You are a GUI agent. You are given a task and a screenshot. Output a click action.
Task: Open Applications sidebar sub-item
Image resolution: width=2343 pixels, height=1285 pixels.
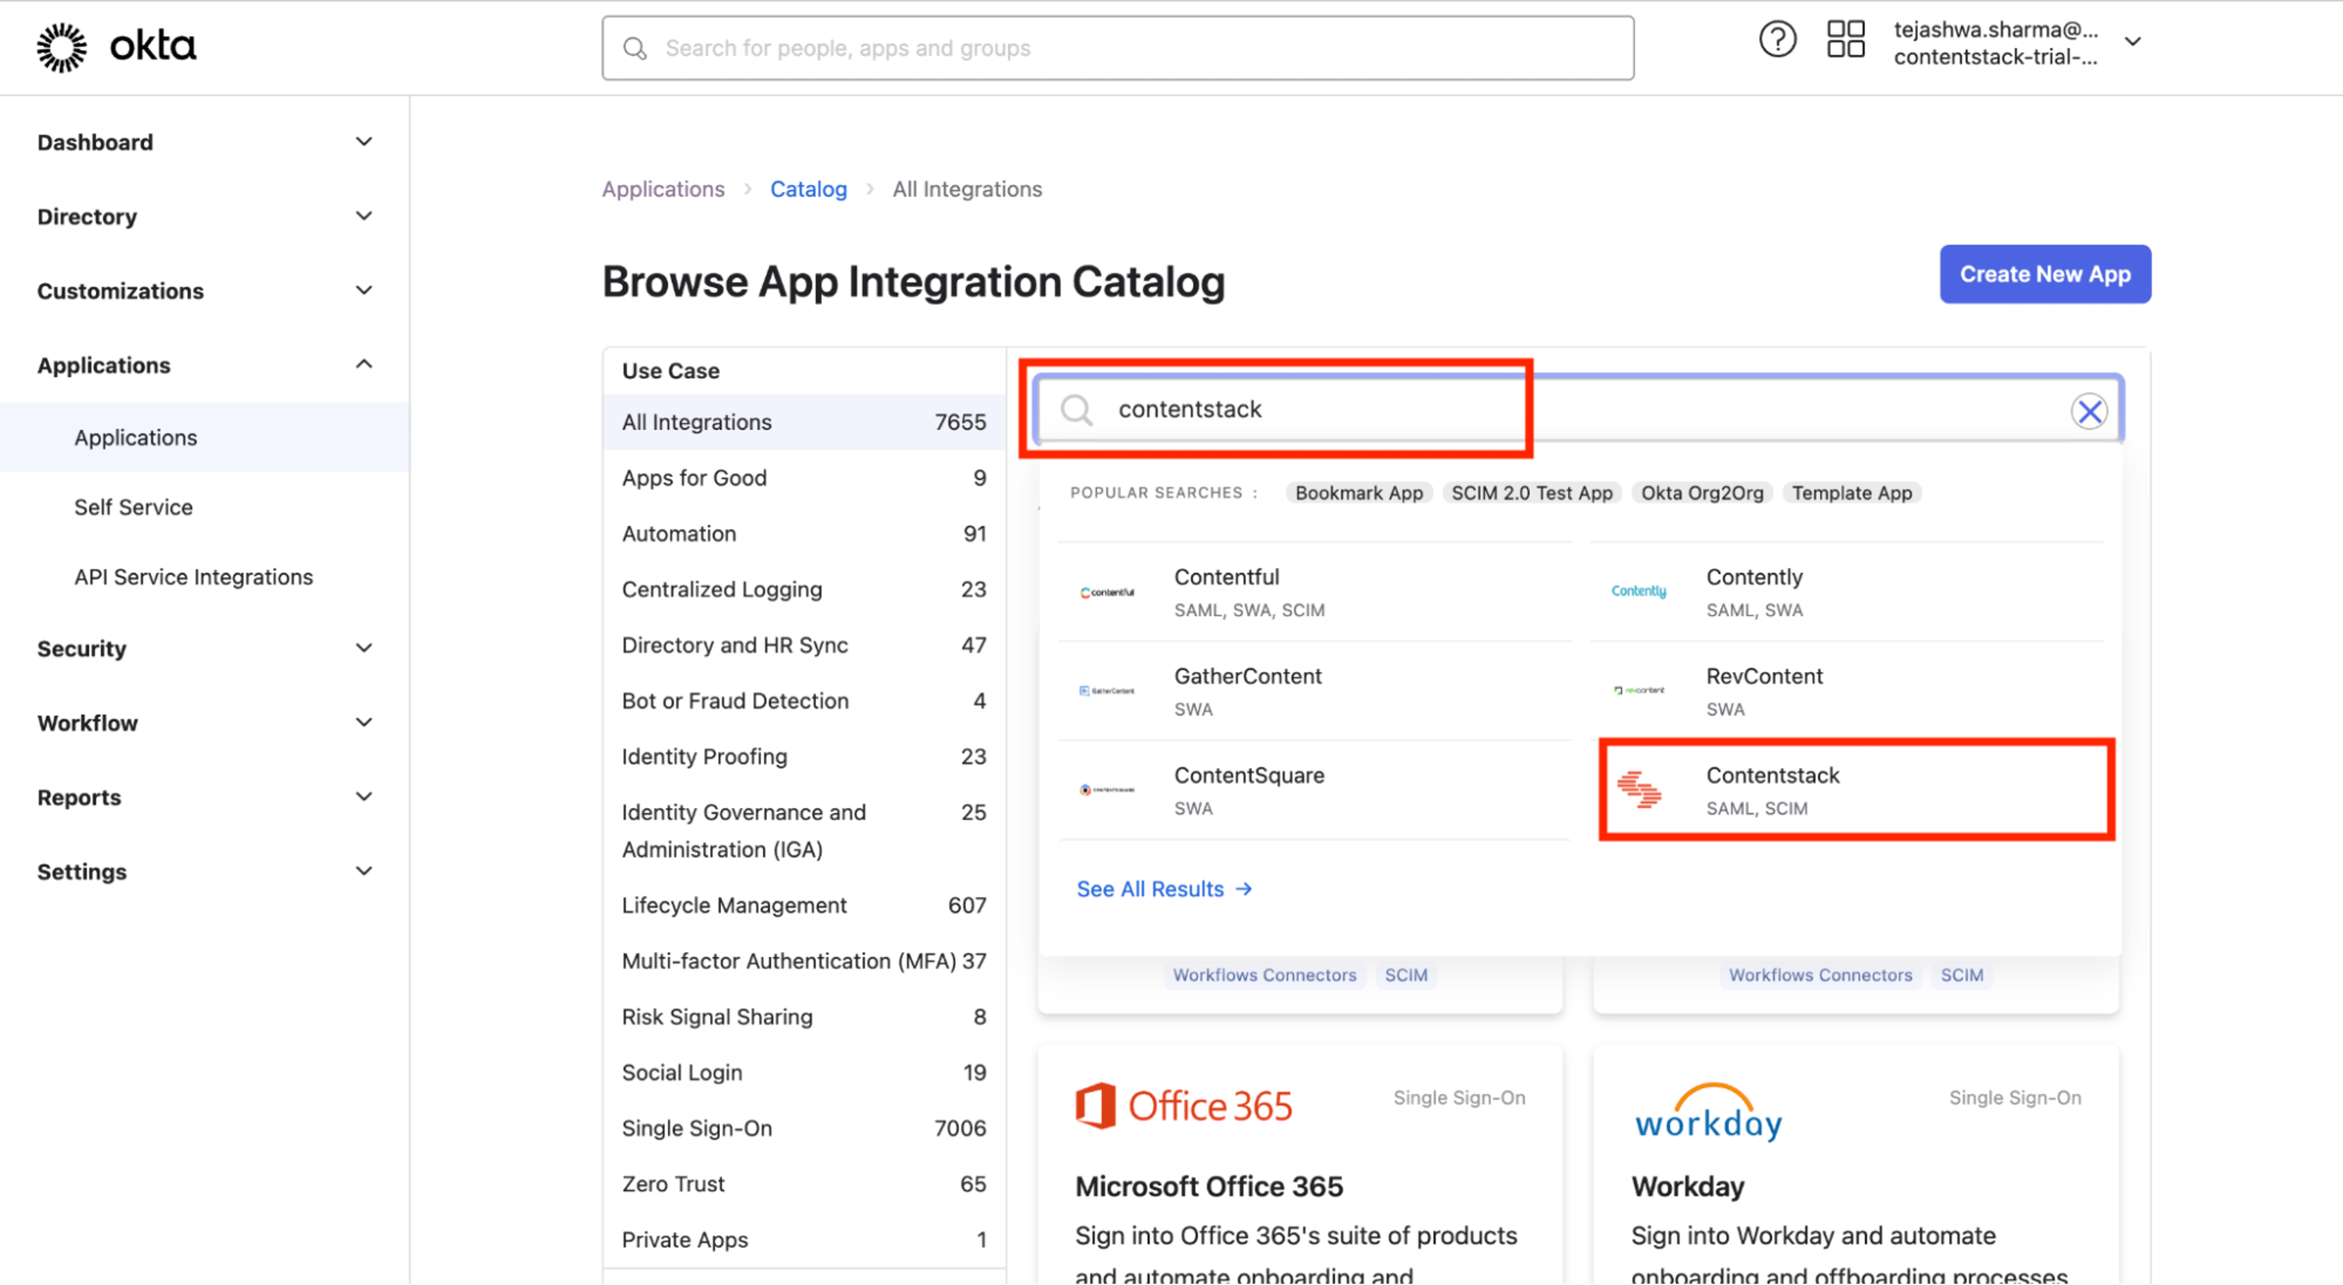(x=204, y=437)
